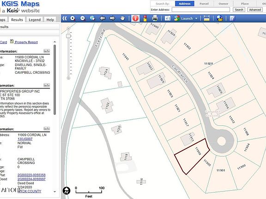Click the highlighted parcel 11909 on map
The image size is (266, 199).
click(x=192, y=157)
